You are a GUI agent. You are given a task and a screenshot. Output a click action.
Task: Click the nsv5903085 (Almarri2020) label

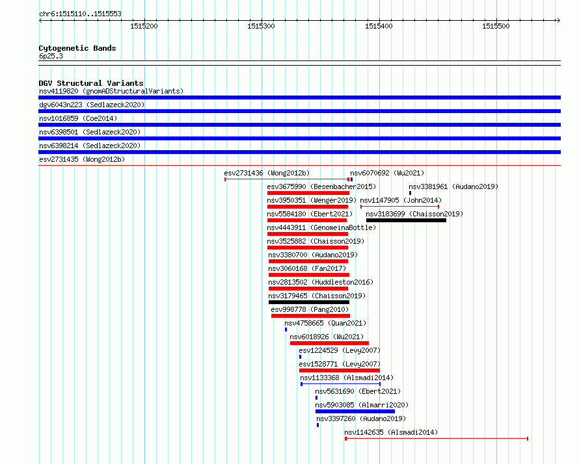pos(362,405)
